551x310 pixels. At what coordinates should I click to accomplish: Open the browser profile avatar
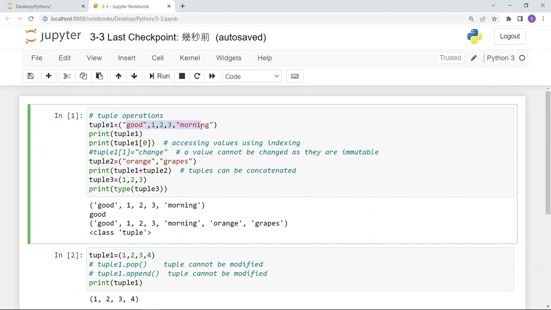tap(532, 19)
